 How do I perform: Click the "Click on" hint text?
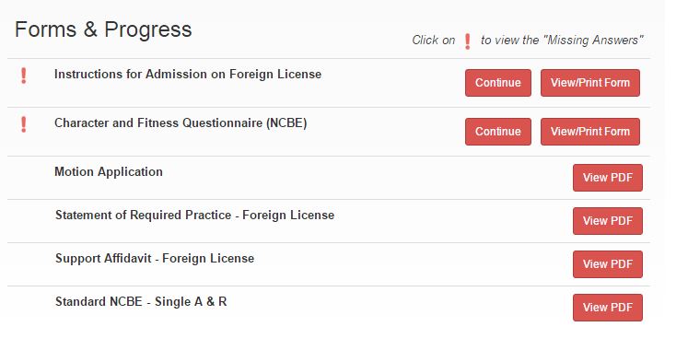(434, 40)
